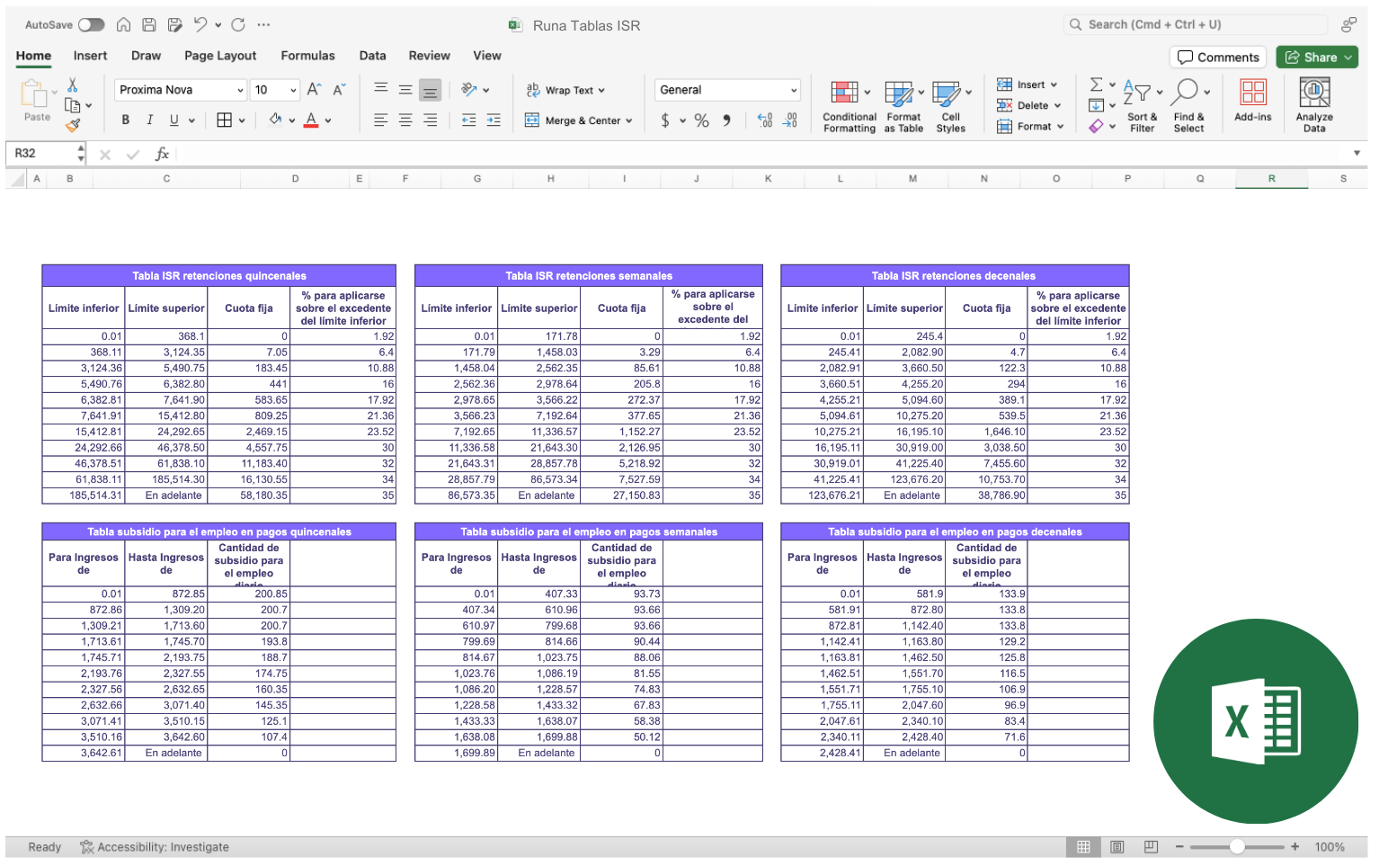The width and height of the screenshot is (1379, 866).
Task: Click the Save icon
Action: coord(149,25)
